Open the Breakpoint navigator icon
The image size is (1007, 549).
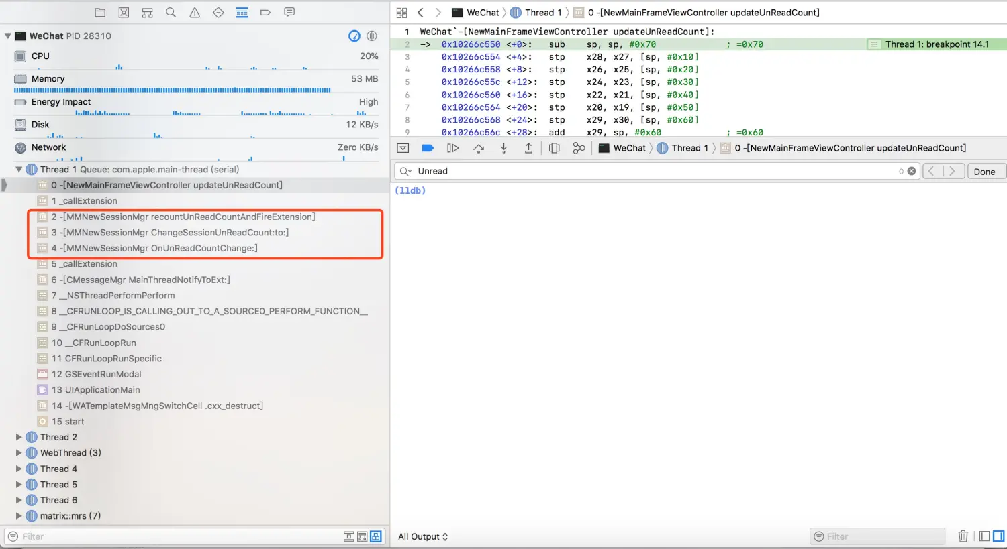265,12
